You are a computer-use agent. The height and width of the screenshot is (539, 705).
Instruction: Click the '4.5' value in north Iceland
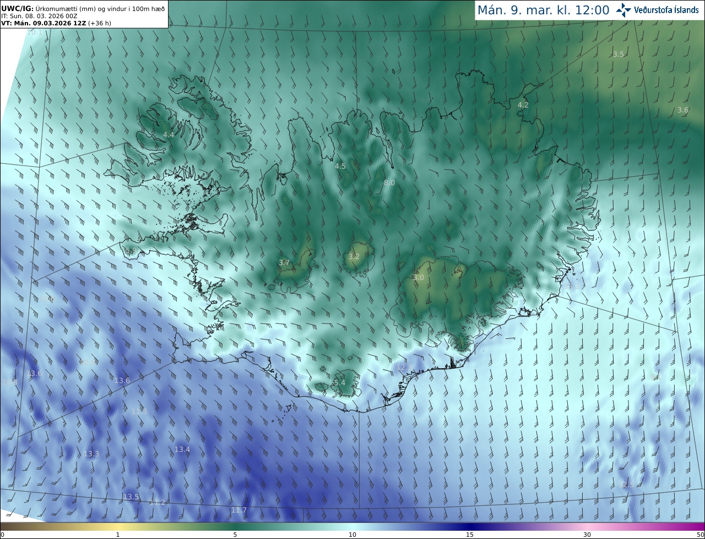click(x=340, y=166)
